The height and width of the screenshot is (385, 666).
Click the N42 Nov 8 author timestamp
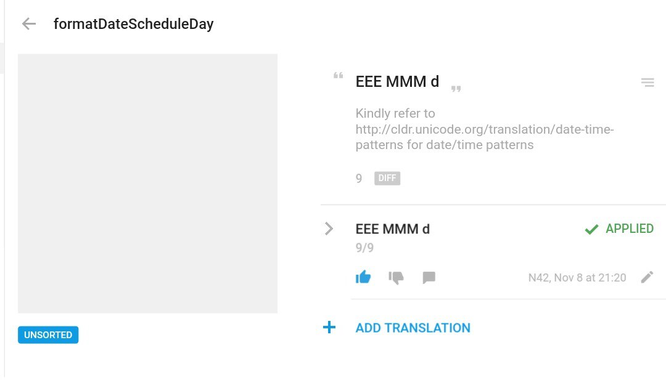[x=577, y=278]
